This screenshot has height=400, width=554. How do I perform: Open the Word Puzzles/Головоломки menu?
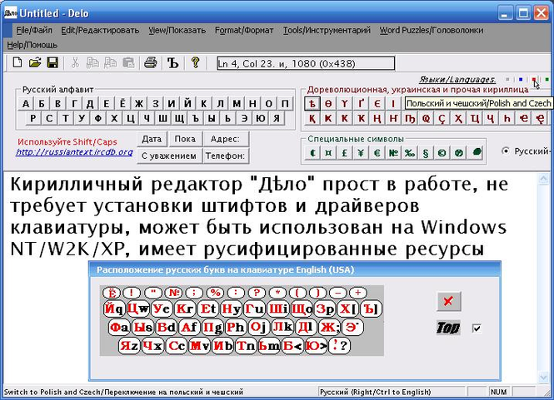432,30
